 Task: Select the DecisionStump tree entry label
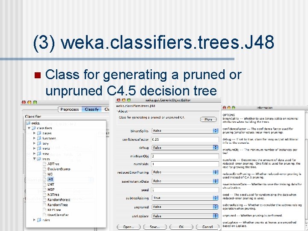pos(59,169)
